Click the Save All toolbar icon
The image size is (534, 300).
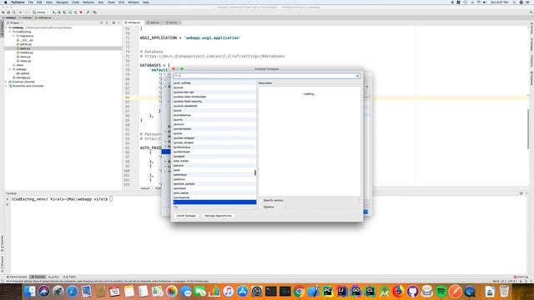click(8, 12)
